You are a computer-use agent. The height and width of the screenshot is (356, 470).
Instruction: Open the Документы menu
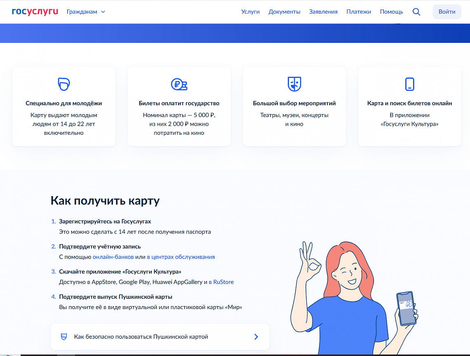(x=284, y=12)
